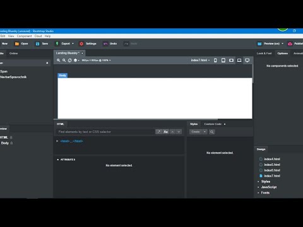Select the HTML panel tab
Screen dimensions: 303x227
[61, 124]
